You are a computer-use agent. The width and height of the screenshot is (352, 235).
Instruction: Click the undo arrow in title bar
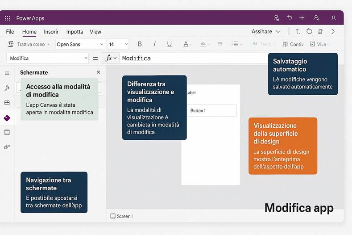tap(290, 18)
